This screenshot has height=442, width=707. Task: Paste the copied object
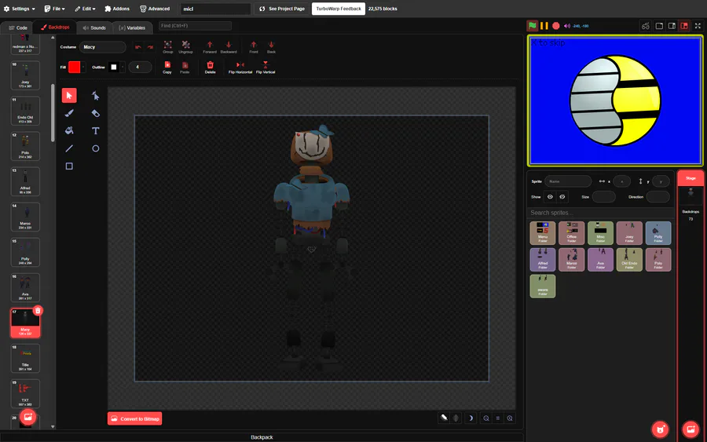pyautogui.click(x=185, y=68)
